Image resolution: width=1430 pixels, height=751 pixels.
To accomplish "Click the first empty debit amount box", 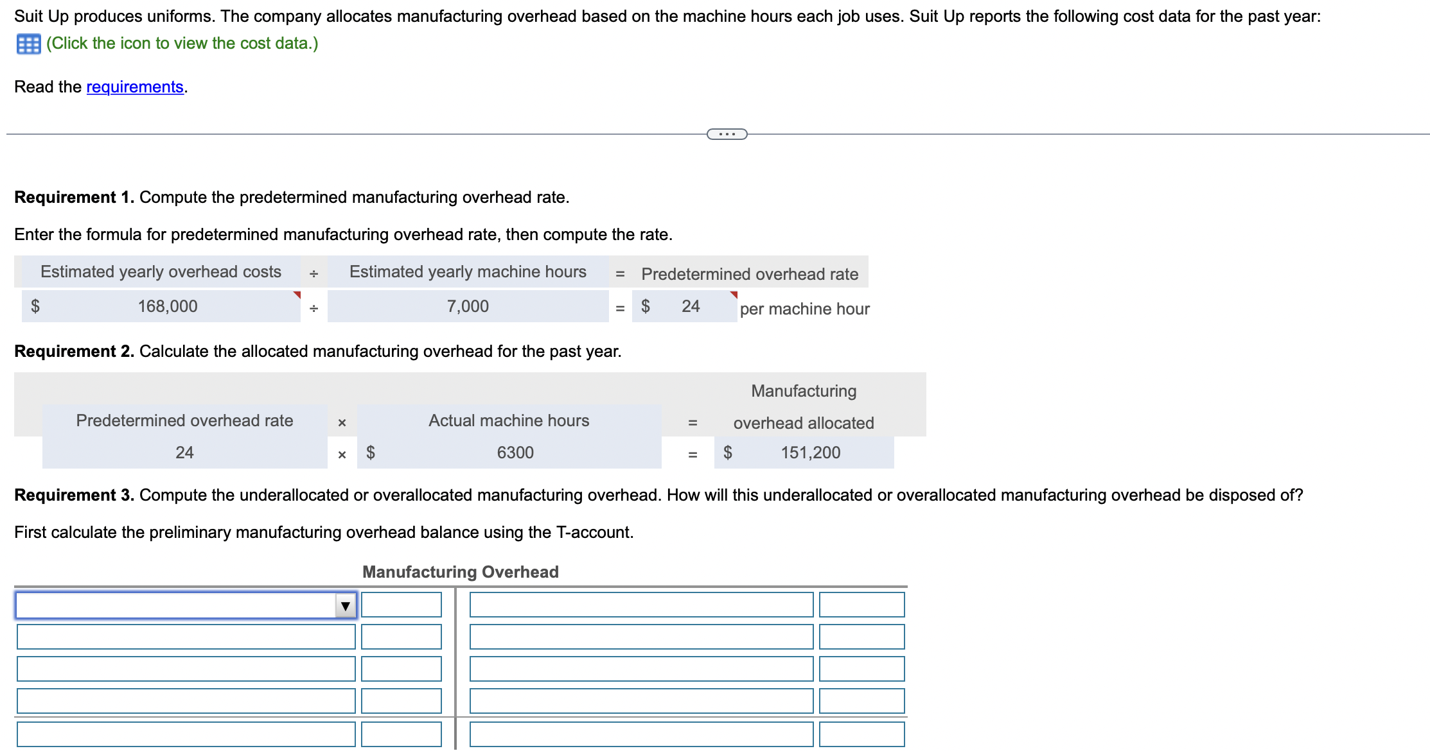I will [x=401, y=604].
